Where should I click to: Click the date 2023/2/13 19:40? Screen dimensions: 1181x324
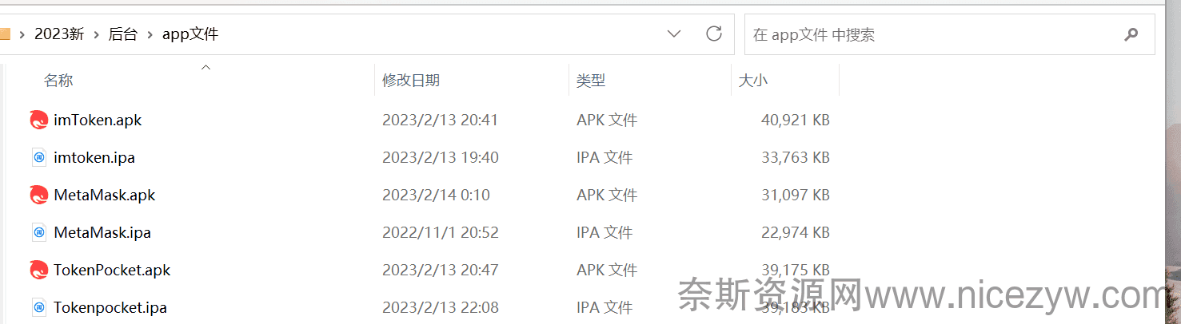(x=441, y=158)
